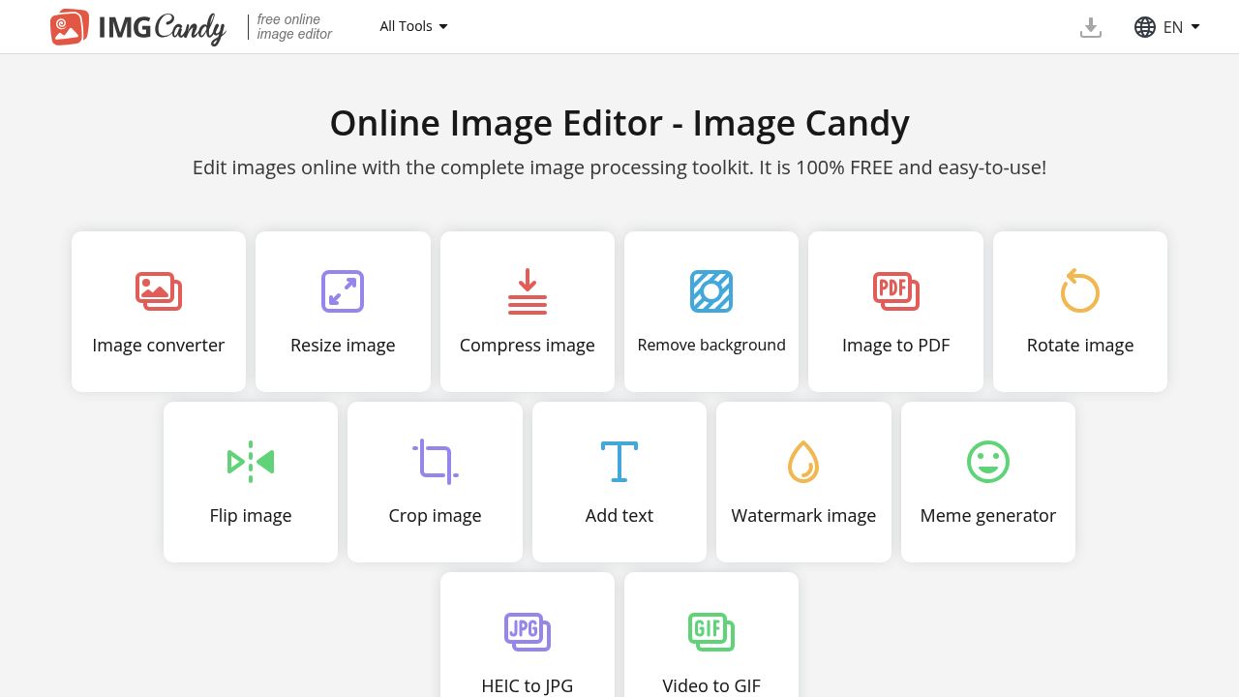The height and width of the screenshot is (697, 1239).
Task: Open the Image to PDF label
Action: click(x=896, y=346)
